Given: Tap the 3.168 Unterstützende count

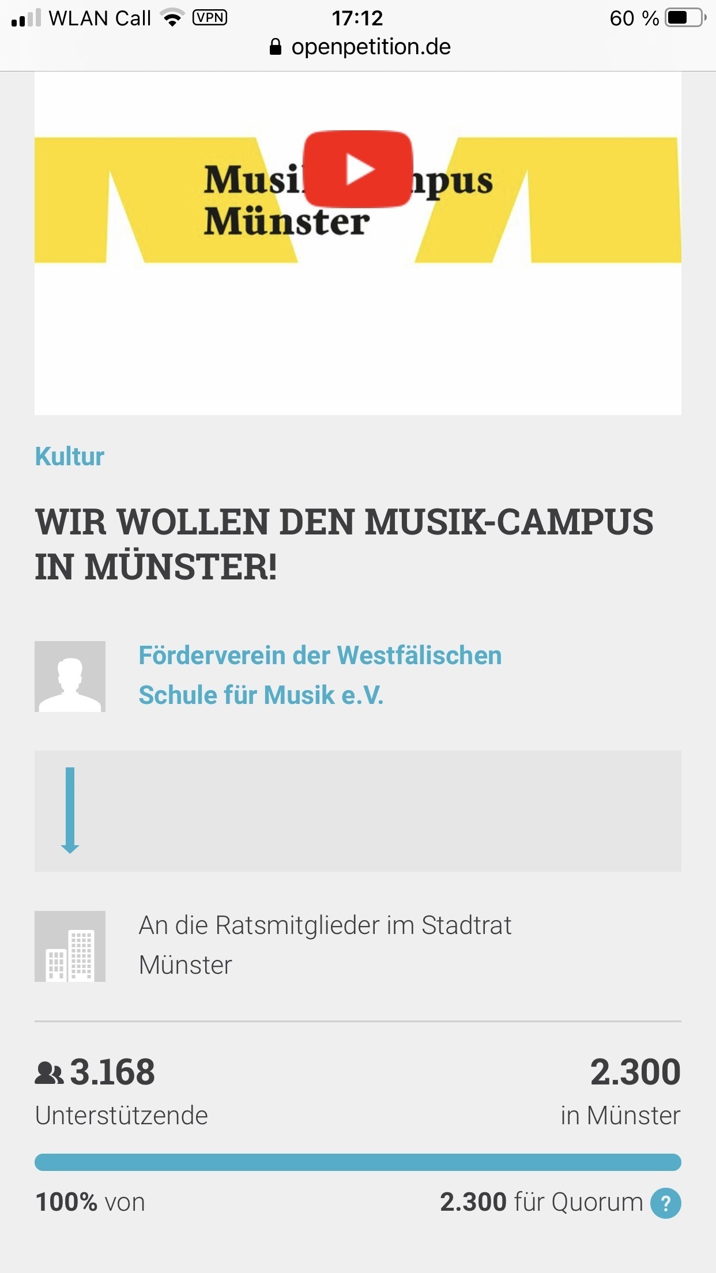Looking at the screenshot, I should (112, 1073).
